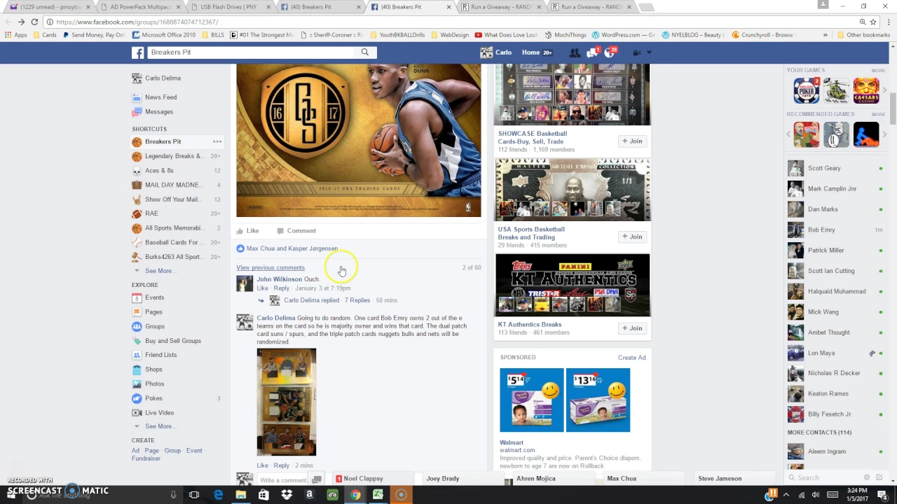Screen dimensions: 897x504
Task: Click the Crunchyroll bookmark
Action: pos(762,35)
